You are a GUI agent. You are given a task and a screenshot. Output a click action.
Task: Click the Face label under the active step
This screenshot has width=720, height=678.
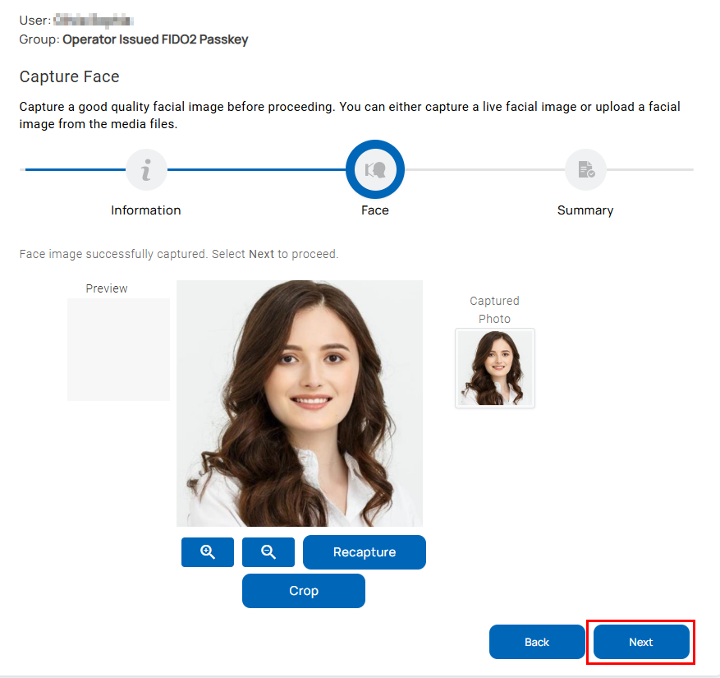[375, 210]
